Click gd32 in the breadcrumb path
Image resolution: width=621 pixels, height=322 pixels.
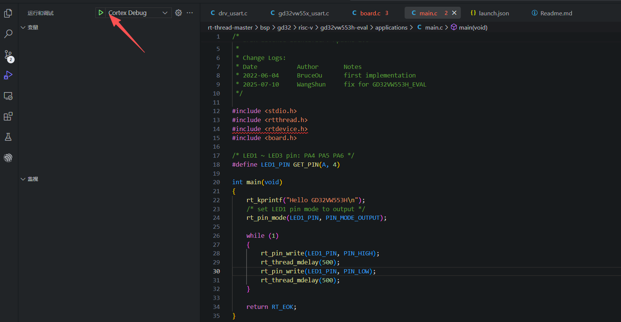tap(284, 27)
